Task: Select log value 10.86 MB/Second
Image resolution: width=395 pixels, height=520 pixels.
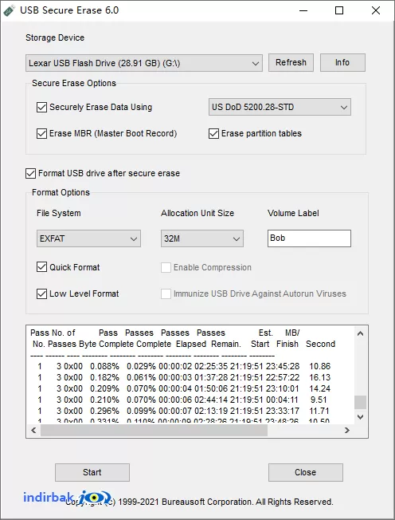Action: (320, 366)
